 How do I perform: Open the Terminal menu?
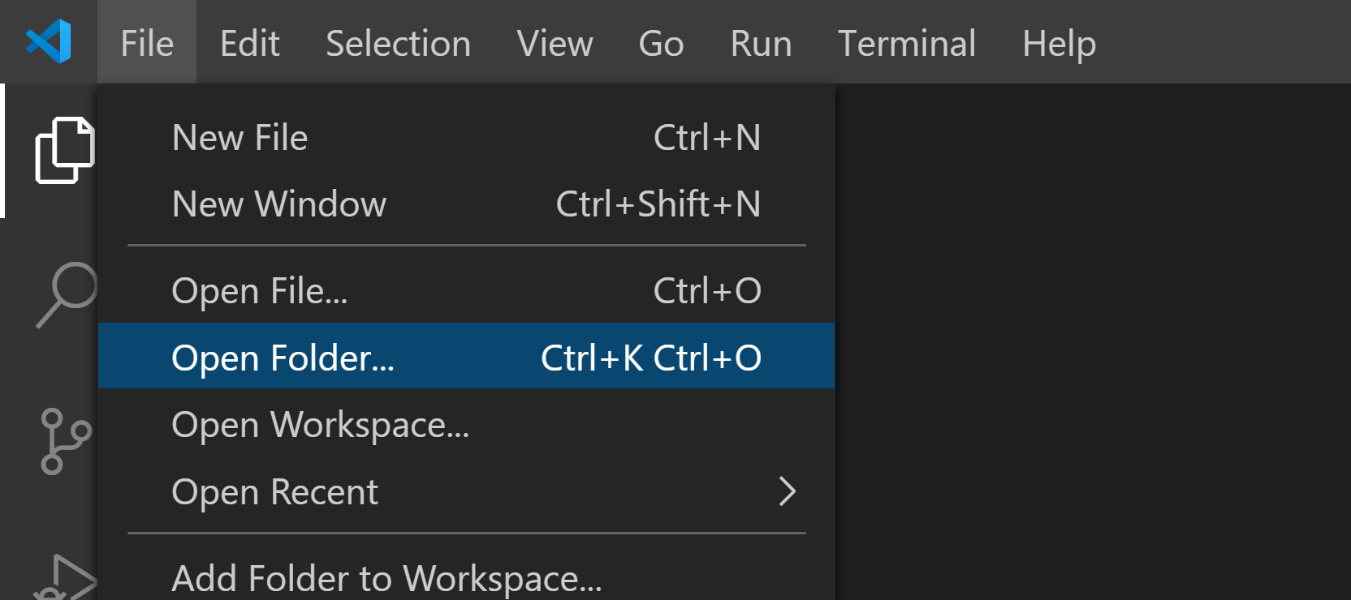tap(906, 43)
